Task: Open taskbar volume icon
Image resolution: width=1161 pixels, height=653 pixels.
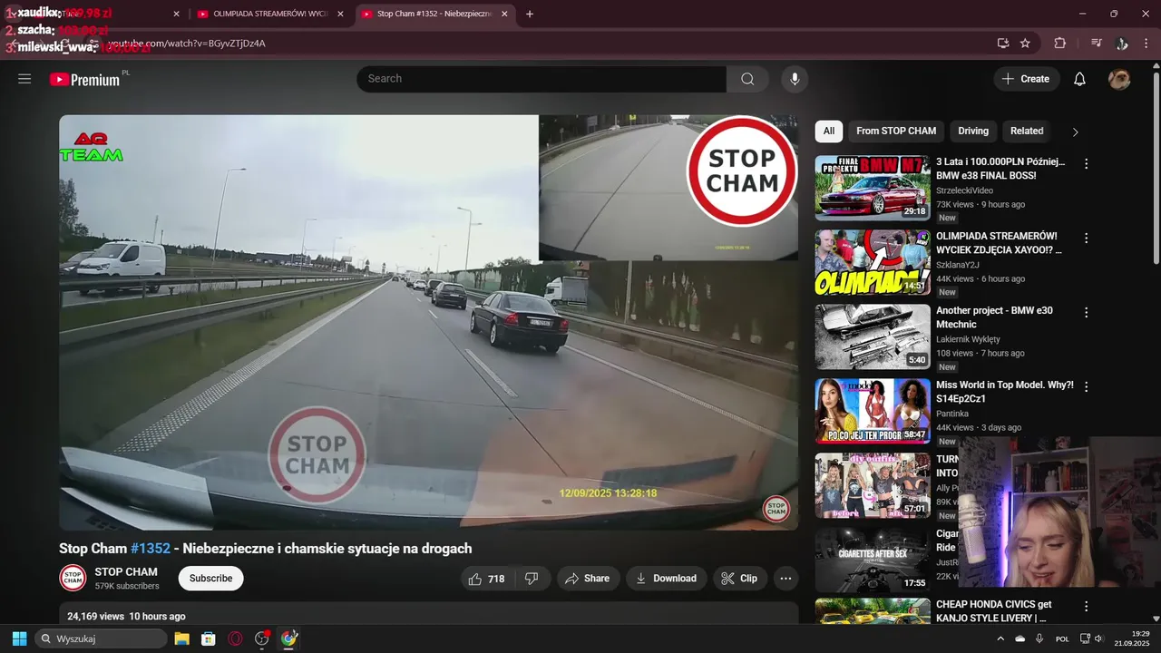Action: 1098,638
